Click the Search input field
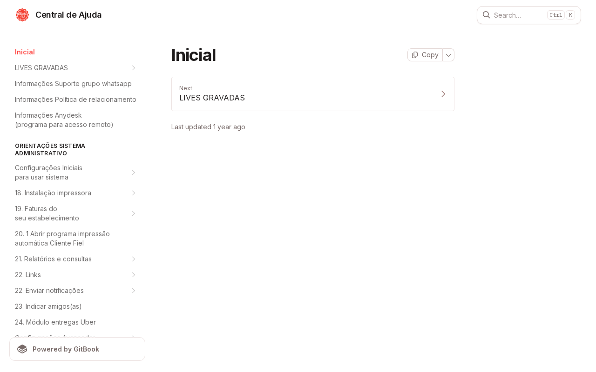This screenshot has width=596, height=372. click(x=519, y=15)
